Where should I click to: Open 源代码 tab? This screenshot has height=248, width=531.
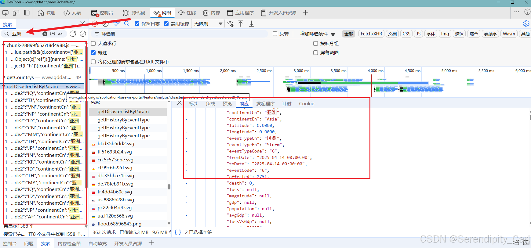point(134,13)
